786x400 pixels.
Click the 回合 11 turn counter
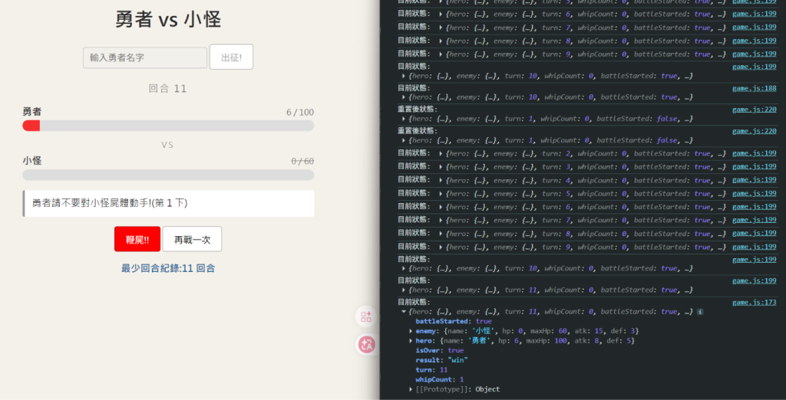168,89
